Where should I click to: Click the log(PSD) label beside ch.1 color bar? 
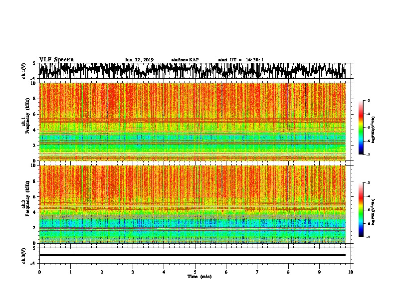click(x=374, y=130)
